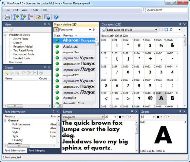Select Recently Added view
The image size is (190, 162).
[x=23, y=47]
